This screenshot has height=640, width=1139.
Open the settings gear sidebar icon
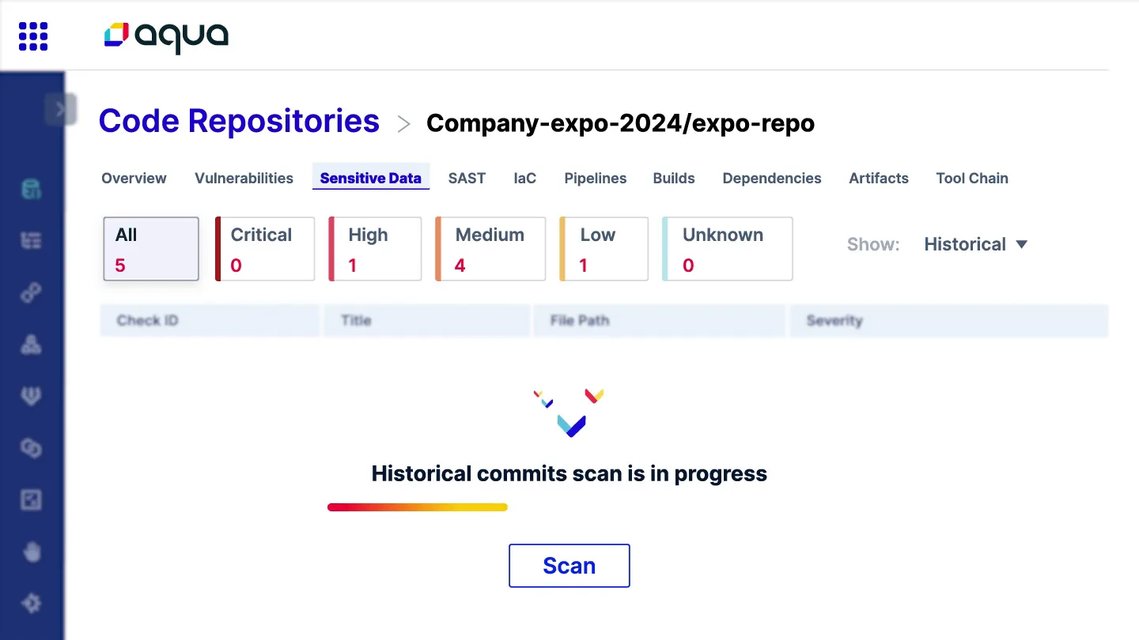coord(31,604)
